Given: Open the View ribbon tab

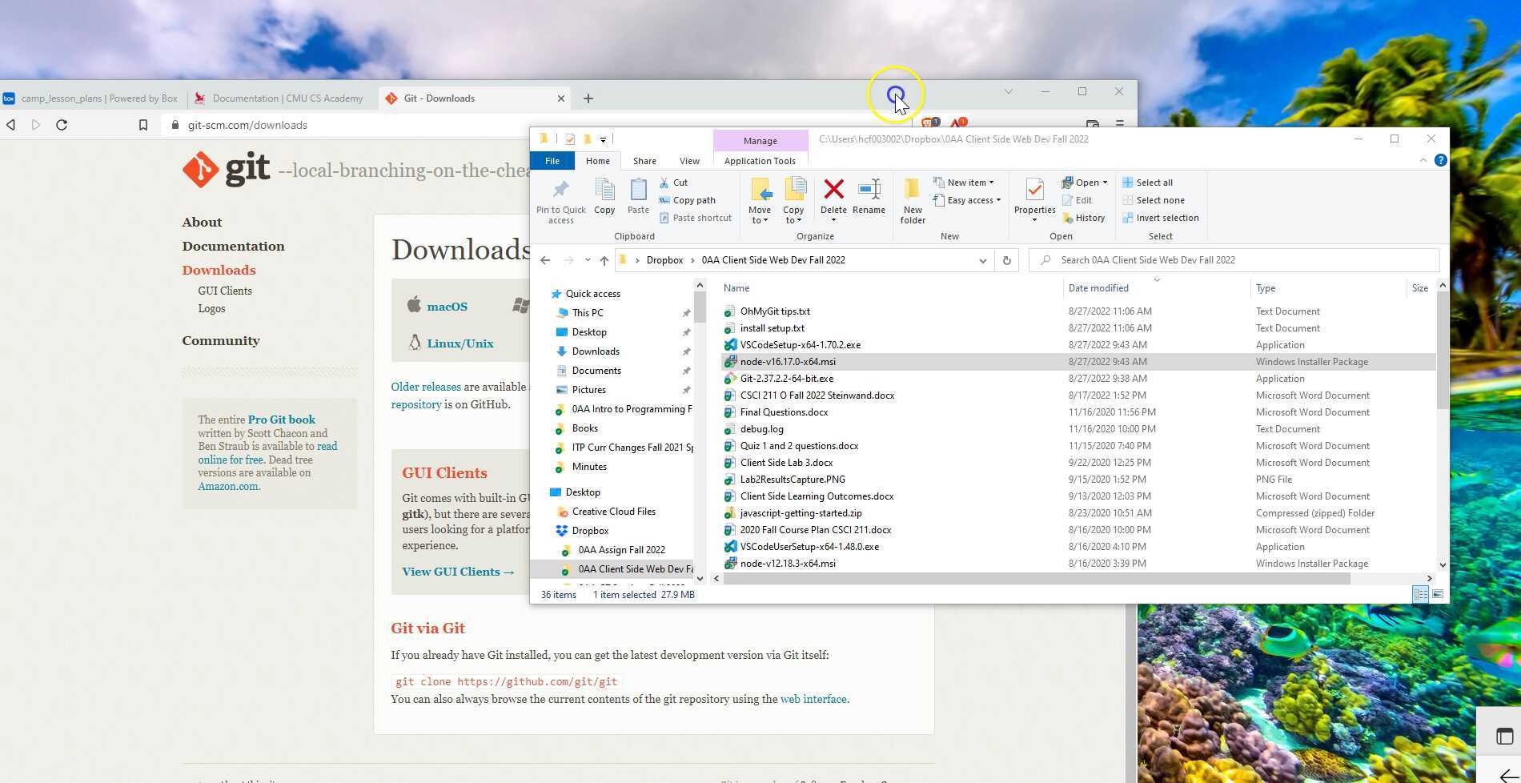Looking at the screenshot, I should click(x=688, y=161).
